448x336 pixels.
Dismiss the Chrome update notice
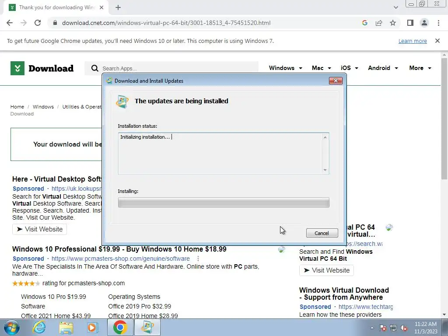tap(437, 41)
